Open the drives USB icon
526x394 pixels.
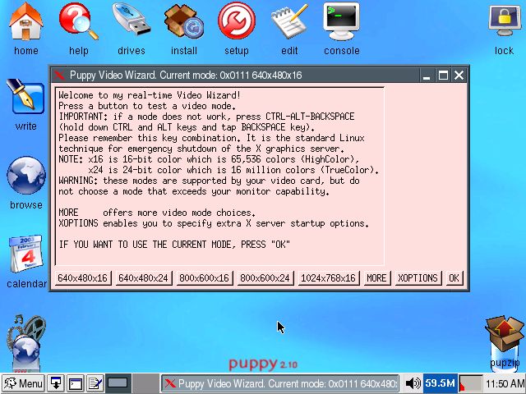[131, 20]
